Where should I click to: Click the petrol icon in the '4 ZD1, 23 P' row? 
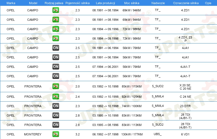pos(55,38)
